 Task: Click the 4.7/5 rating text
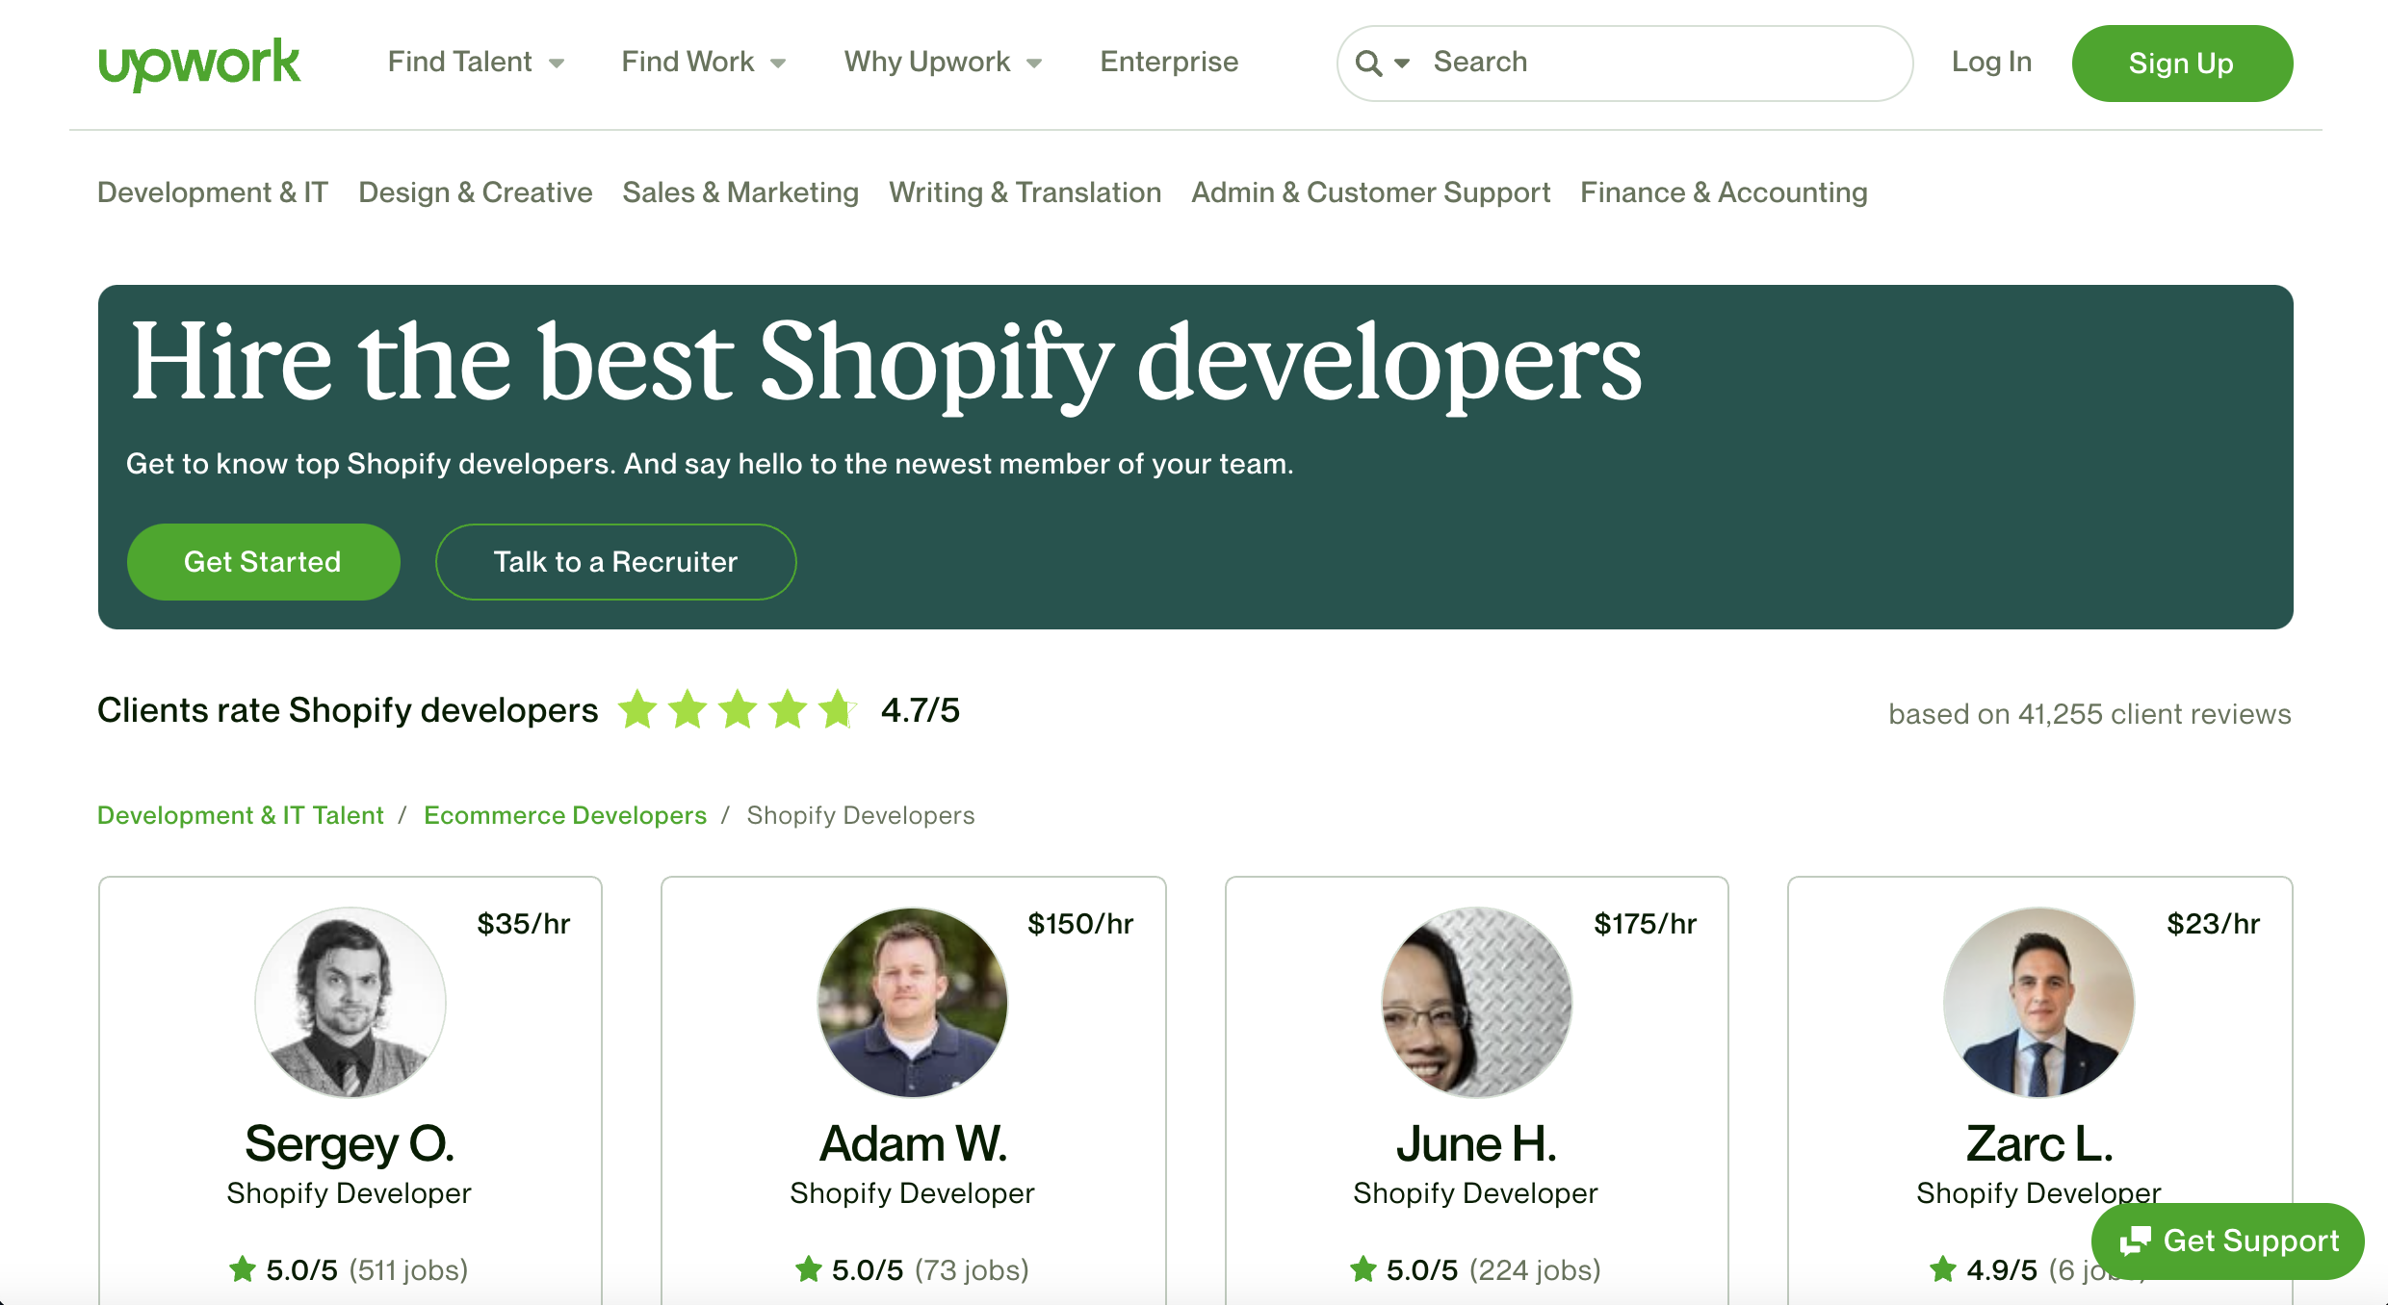pyautogui.click(x=921, y=710)
